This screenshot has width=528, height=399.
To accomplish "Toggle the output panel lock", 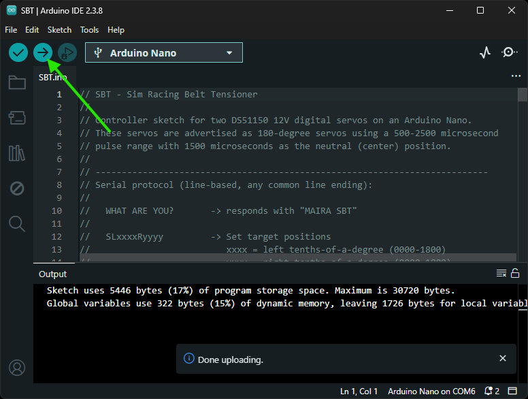I will point(515,274).
